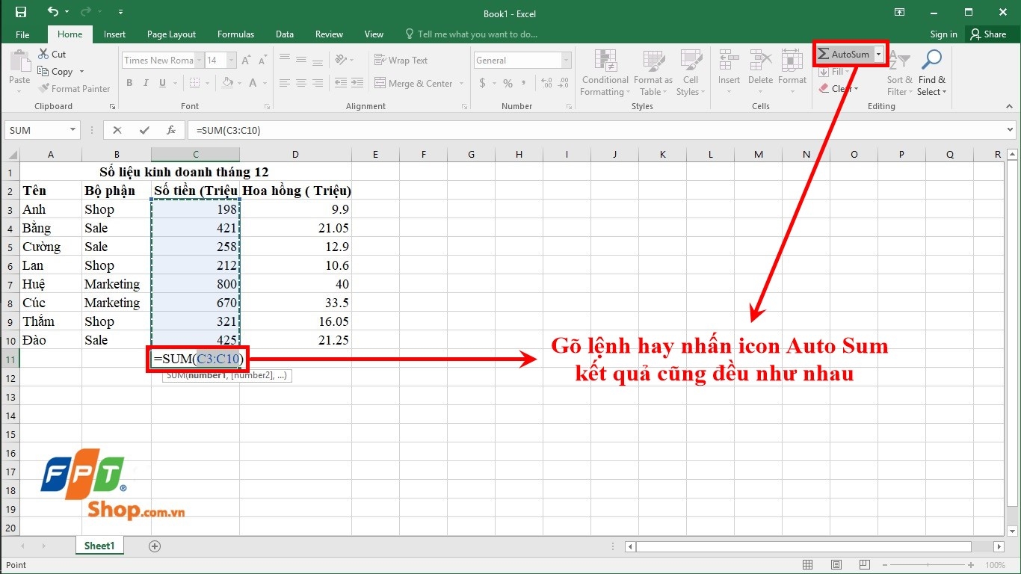Click the Insert cells button
The width and height of the screenshot is (1021, 574).
729,72
